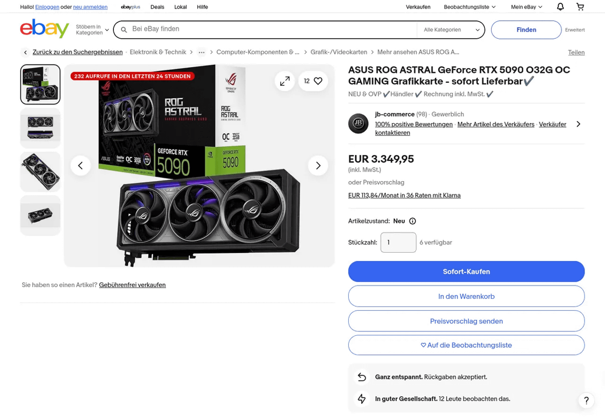The height and width of the screenshot is (419, 605).
Task: Click the Artikelzustand info icon
Action: [x=412, y=221]
